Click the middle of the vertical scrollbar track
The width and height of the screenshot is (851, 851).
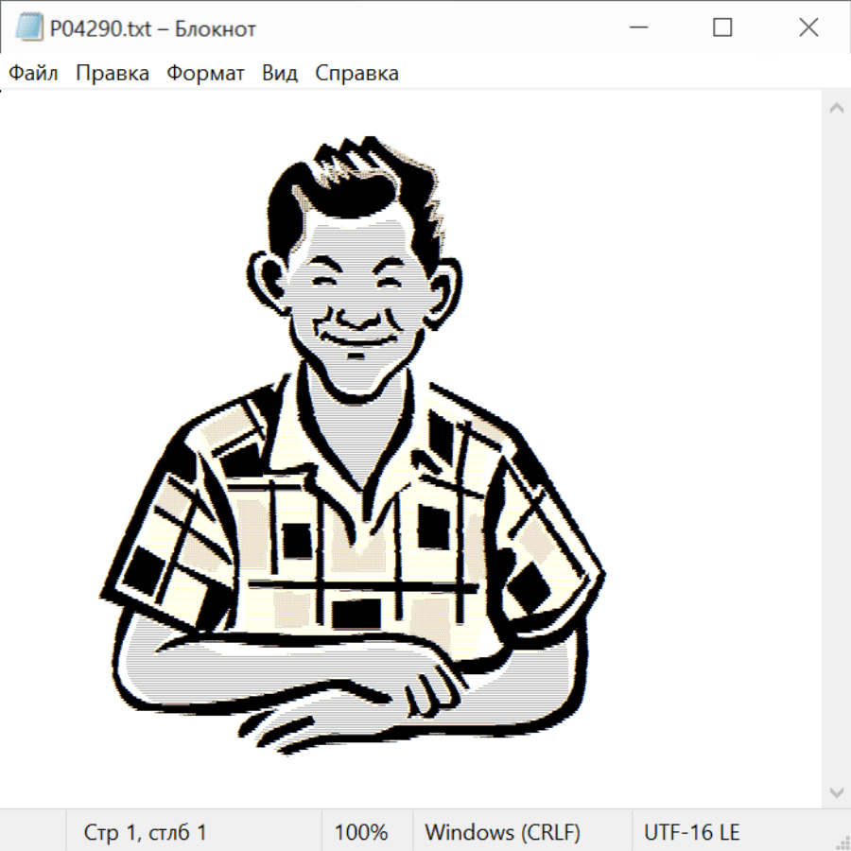tap(836, 450)
